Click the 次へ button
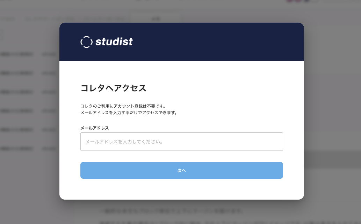 coord(182,170)
